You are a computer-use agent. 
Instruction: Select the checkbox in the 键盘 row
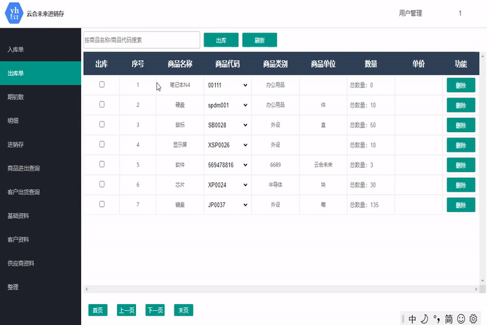coord(102,204)
